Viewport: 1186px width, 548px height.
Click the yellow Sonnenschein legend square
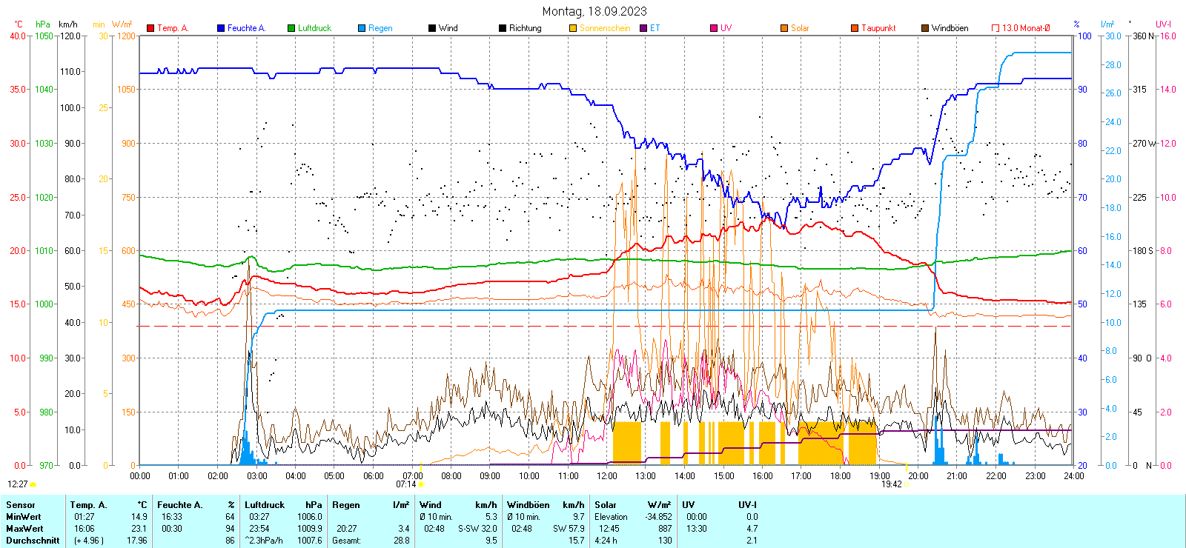tap(573, 28)
